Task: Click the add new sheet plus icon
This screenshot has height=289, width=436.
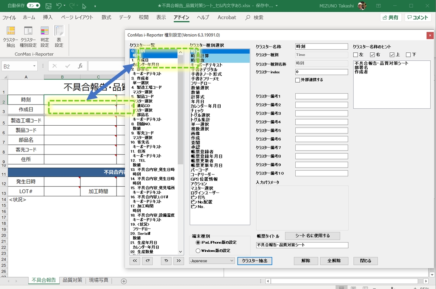Action: [124, 281]
